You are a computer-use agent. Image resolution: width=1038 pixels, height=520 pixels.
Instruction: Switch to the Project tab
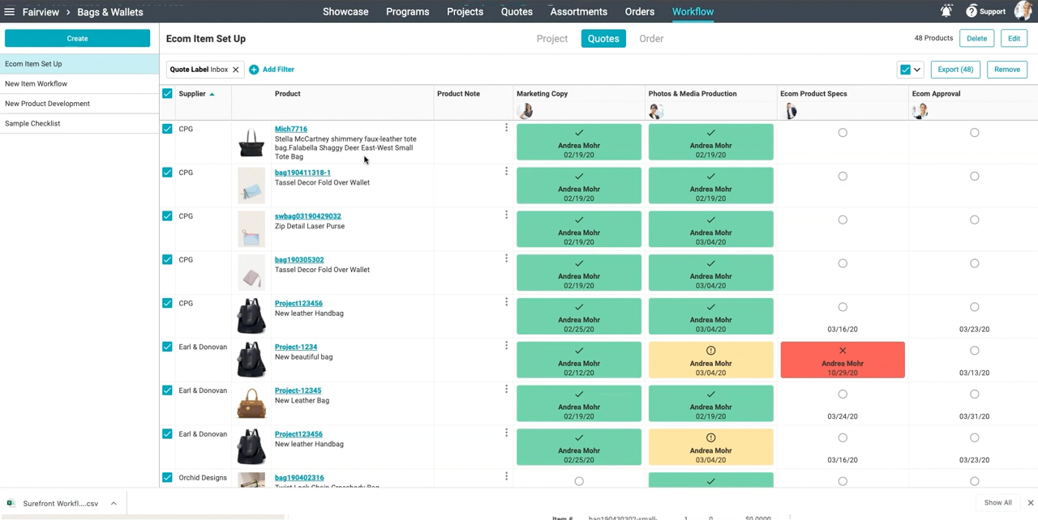coord(551,39)
